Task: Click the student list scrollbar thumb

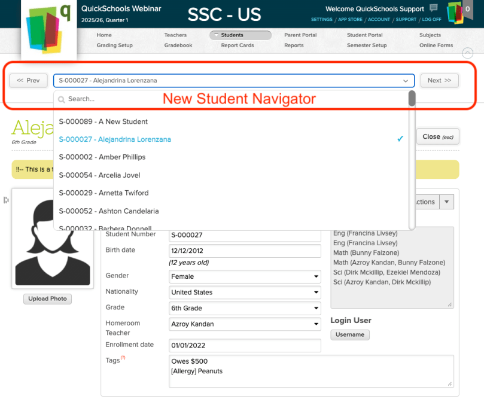Action: (x=412, y=98)
